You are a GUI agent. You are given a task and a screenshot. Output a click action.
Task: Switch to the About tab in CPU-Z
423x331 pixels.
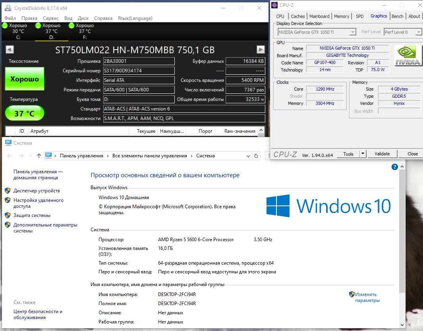click(414, 16)
